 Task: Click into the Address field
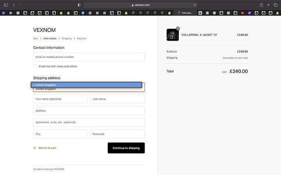pyautogui.click(x=89, y=111)
